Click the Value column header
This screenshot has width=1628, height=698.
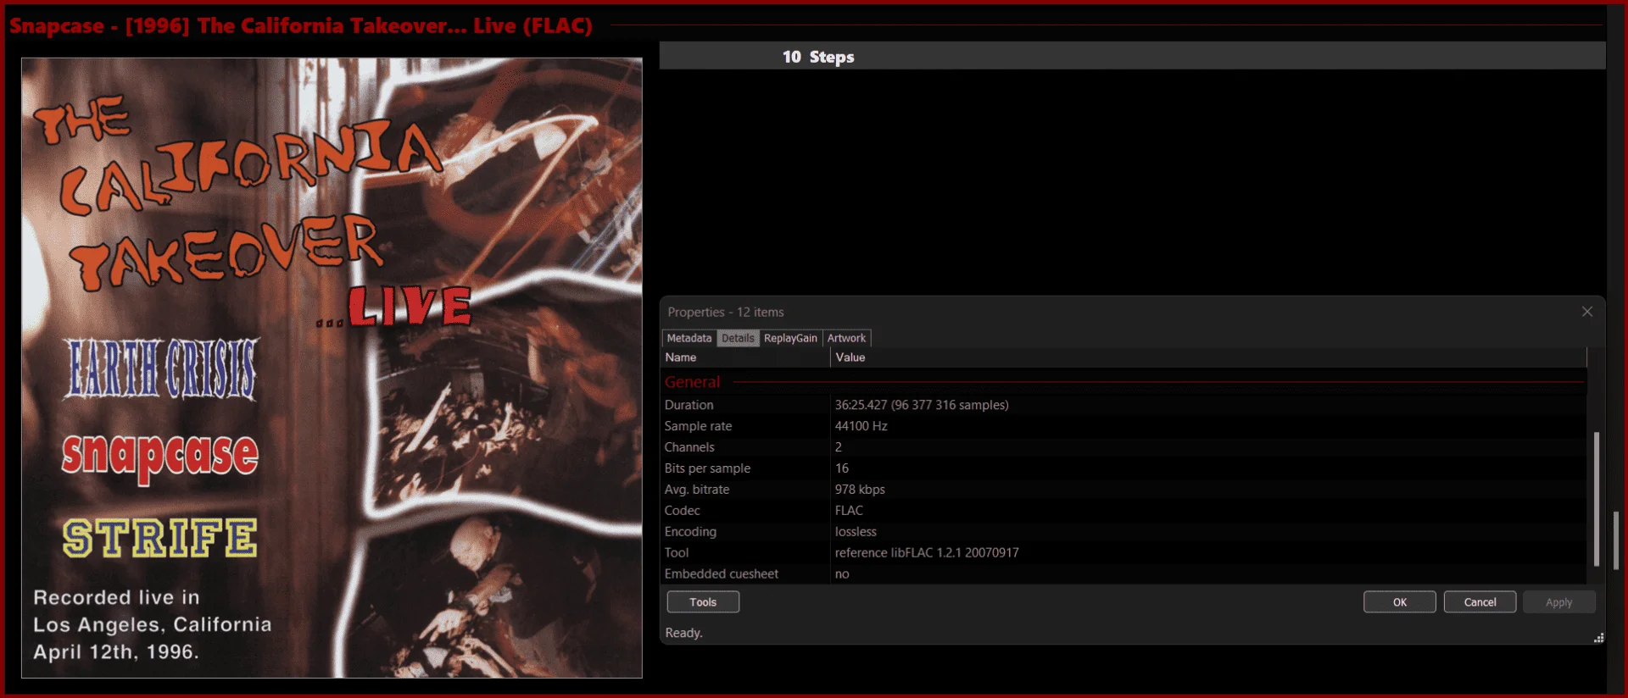tap(1207, 357)
